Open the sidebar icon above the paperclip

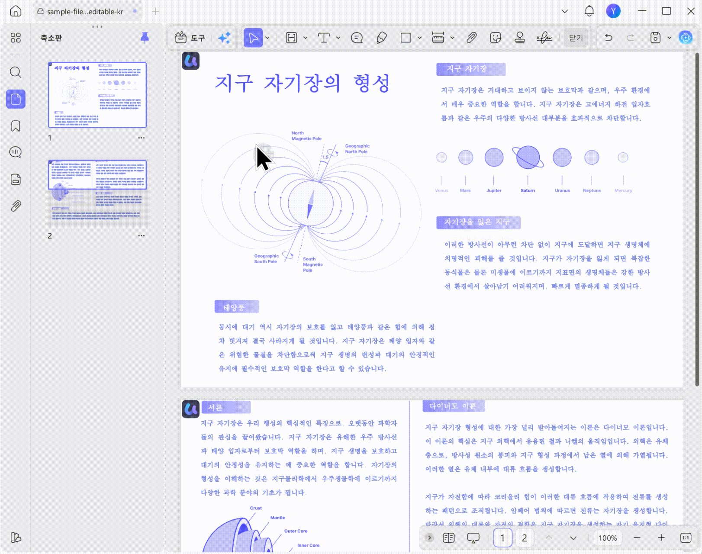click(16, 179)
